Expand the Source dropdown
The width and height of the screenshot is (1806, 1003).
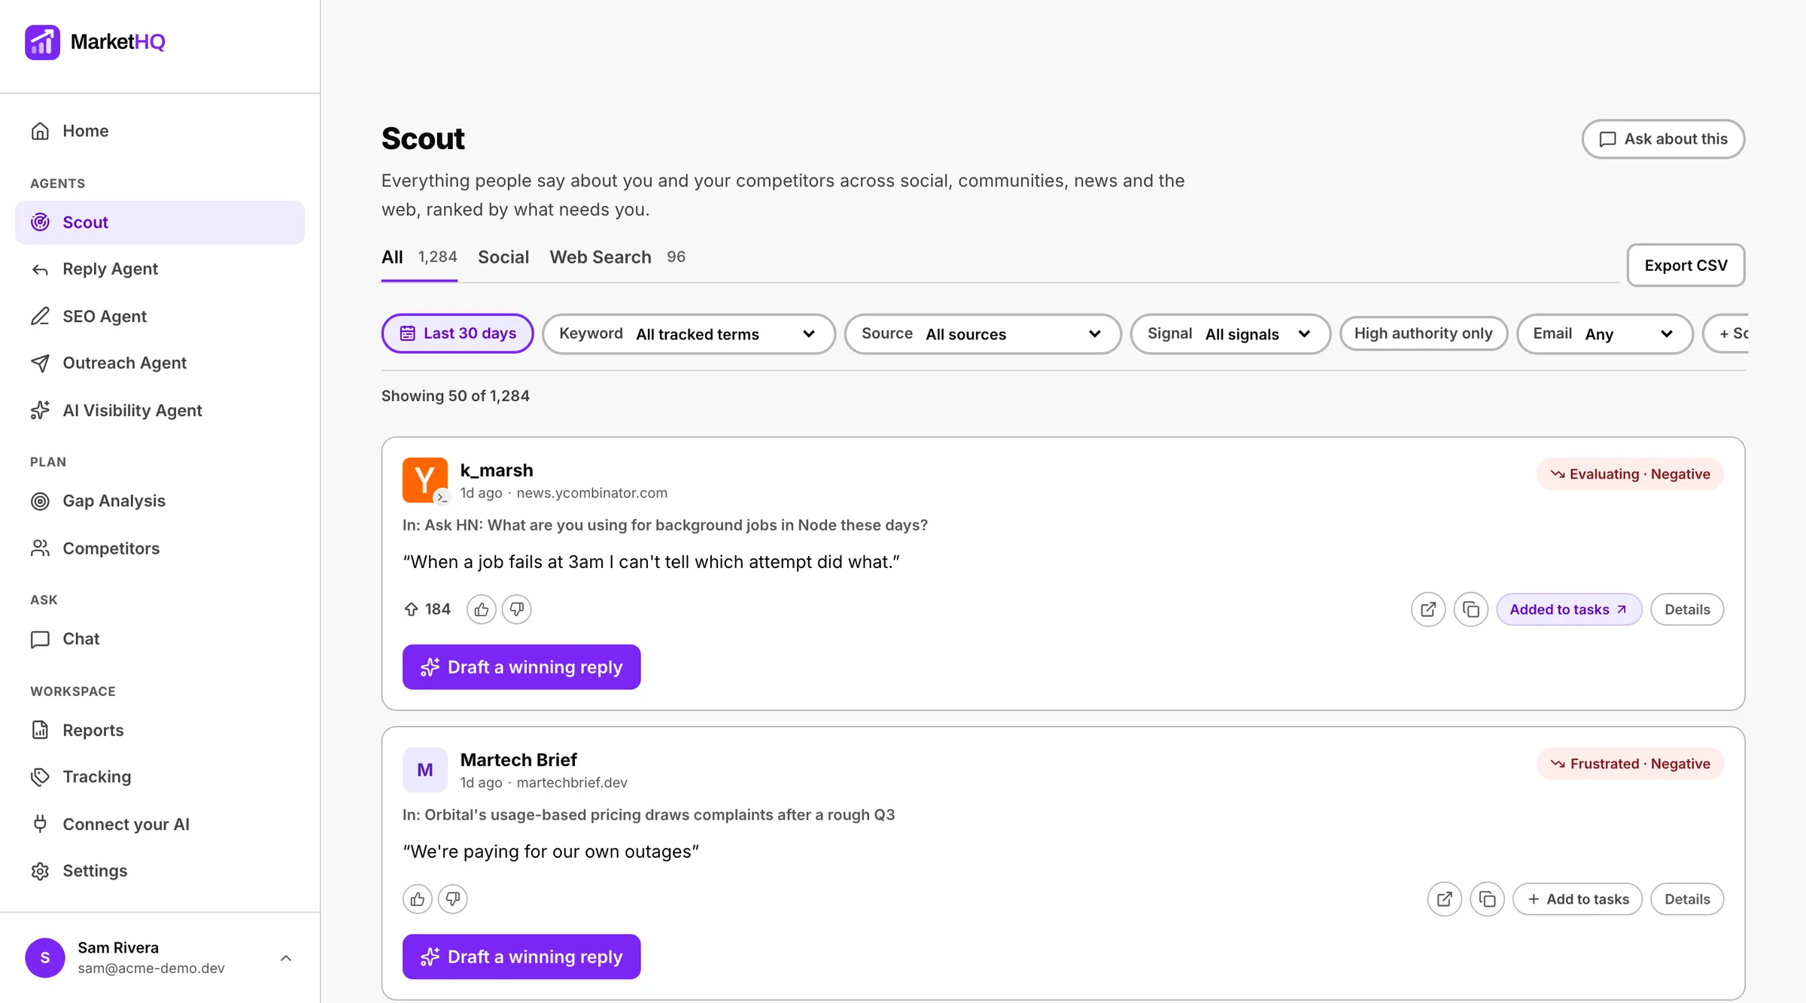coord(983,333)
